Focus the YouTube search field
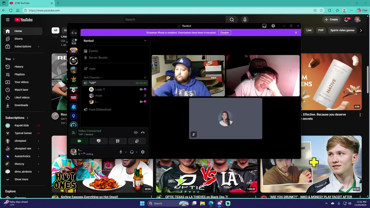Image resolution: width=370 pixels, height=208 pixels. (174, 20)
